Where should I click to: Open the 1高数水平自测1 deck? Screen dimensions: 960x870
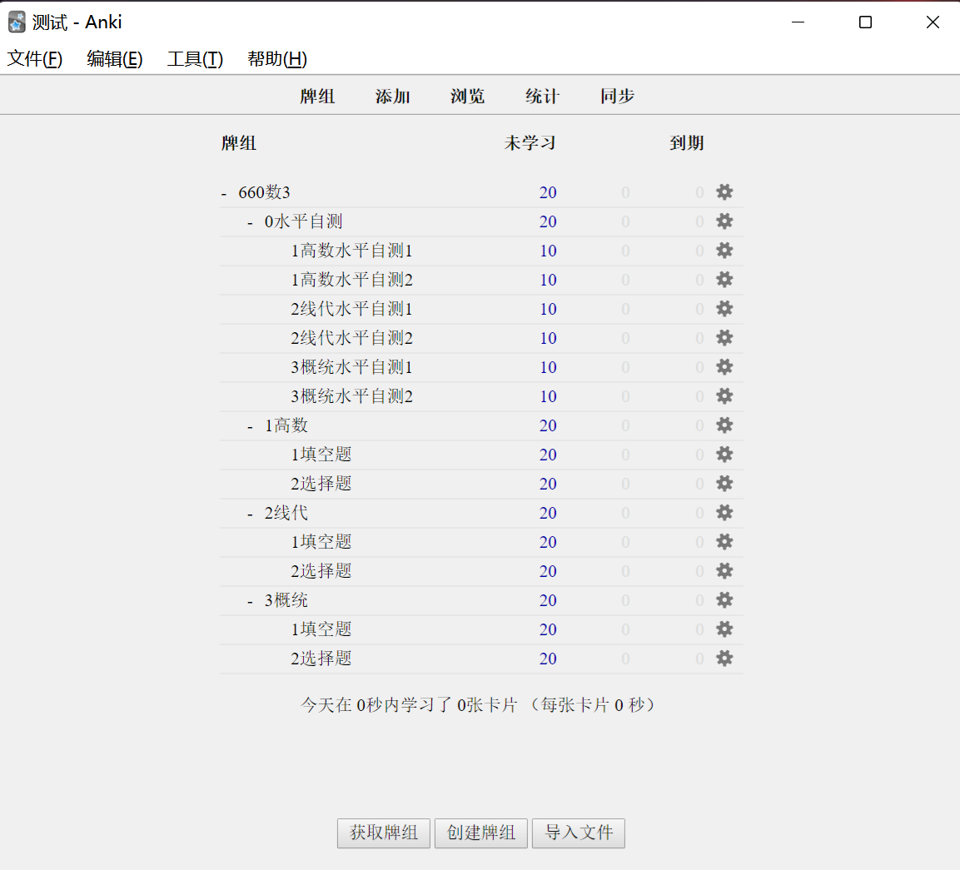pyautogui.click(x=351, y=251)
